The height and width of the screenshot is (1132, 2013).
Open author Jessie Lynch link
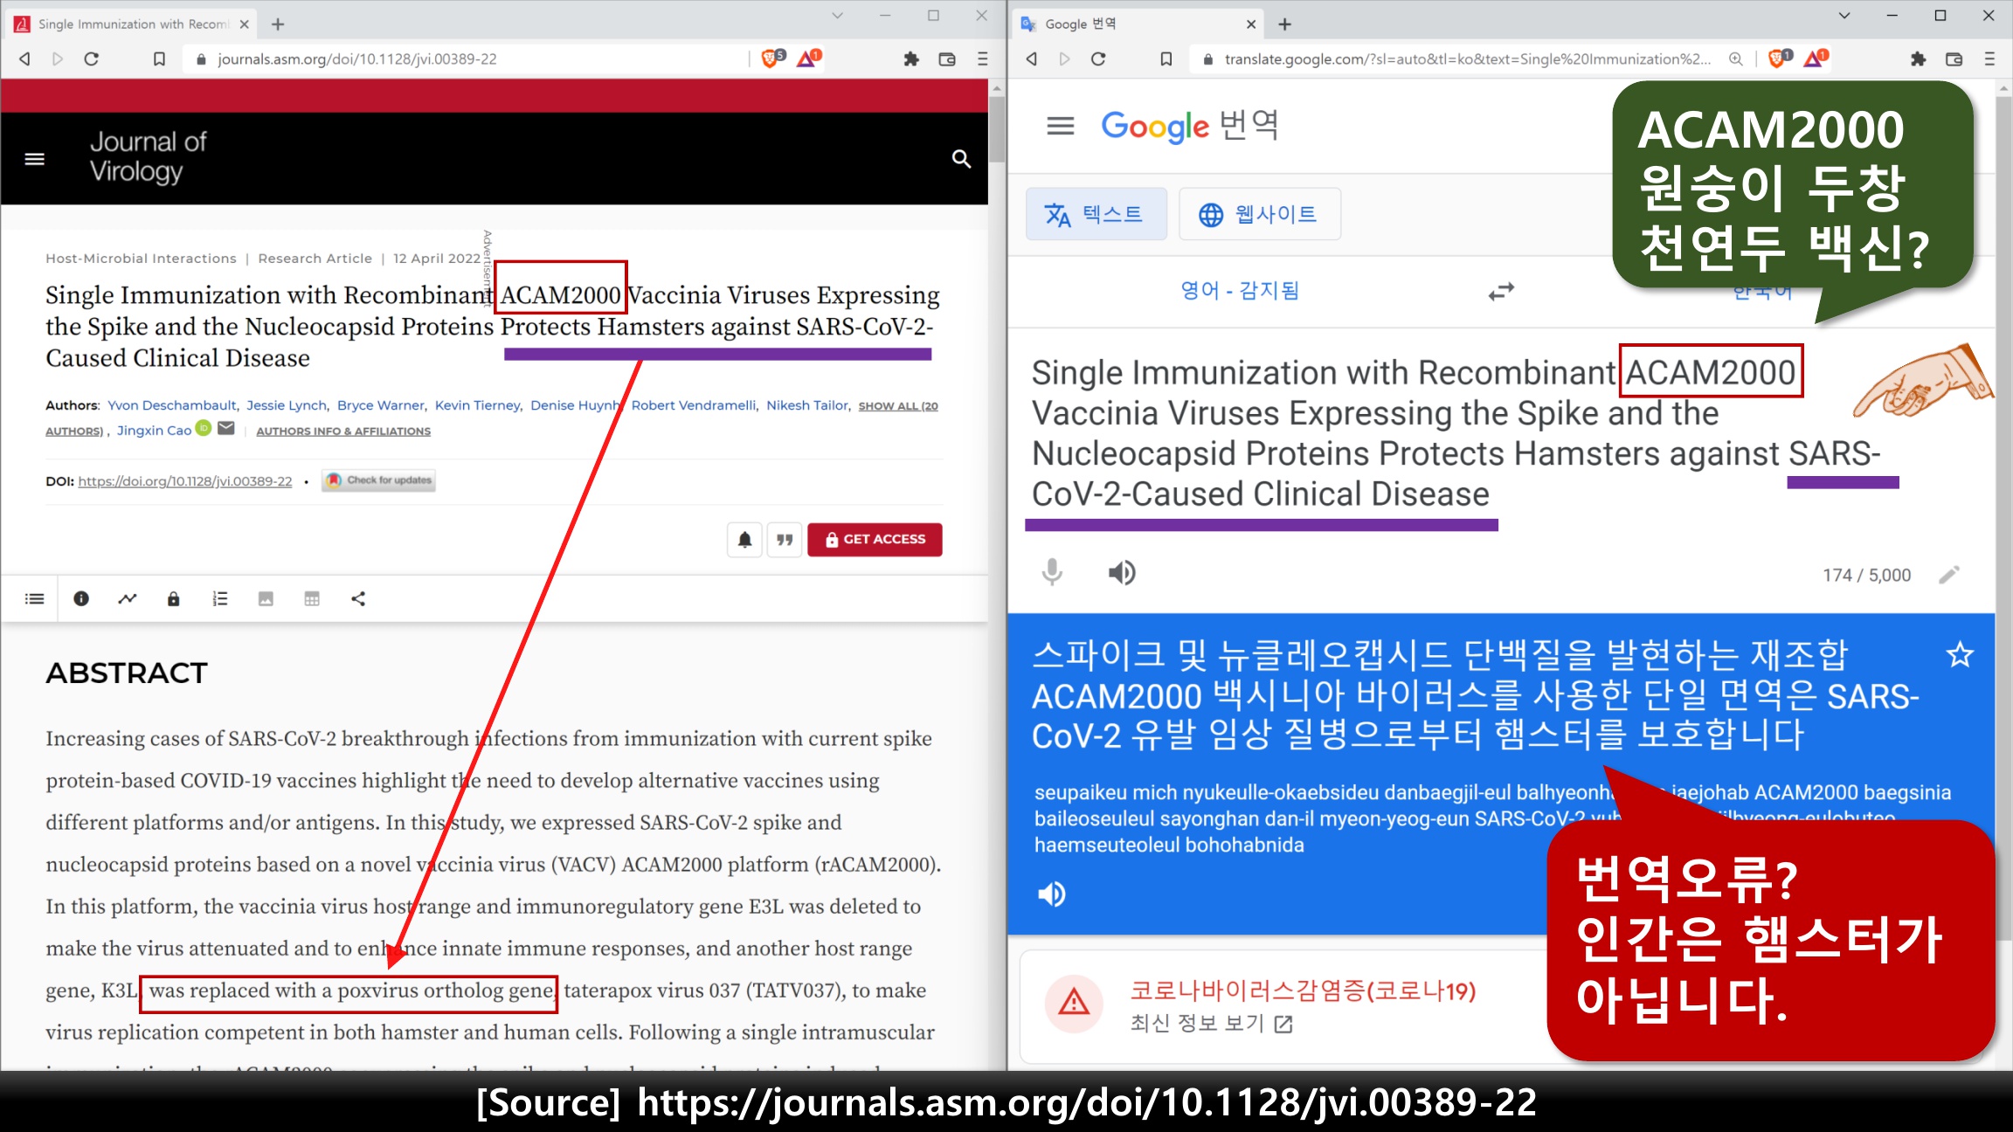tap(287, 405)
